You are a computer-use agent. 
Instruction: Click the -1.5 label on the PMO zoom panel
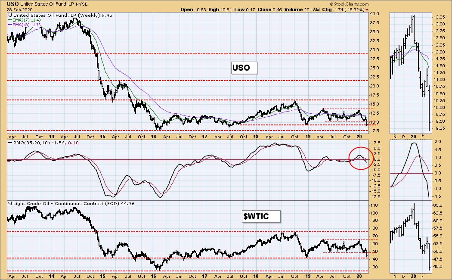tap(437, 196)
